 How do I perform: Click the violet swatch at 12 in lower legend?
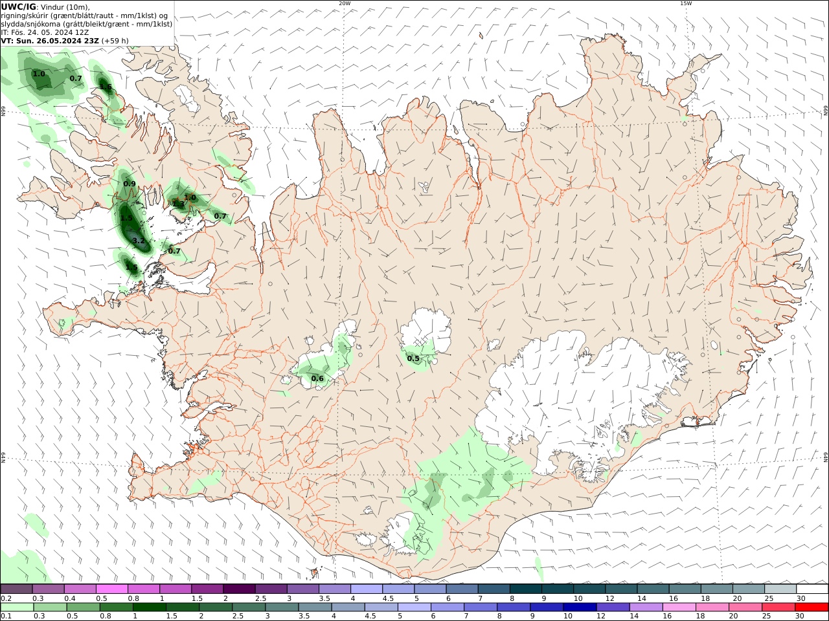tap(613, 607)
